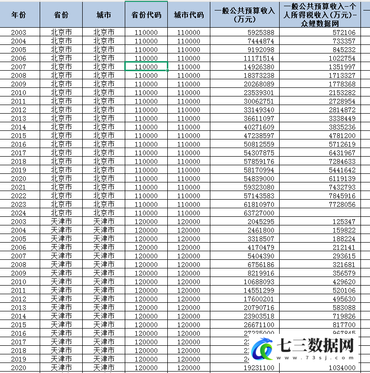The height and width of the screenshot is (373, 370).
Task: Click Tianjin budget value 23903518
Action: [x=259, y=316]
